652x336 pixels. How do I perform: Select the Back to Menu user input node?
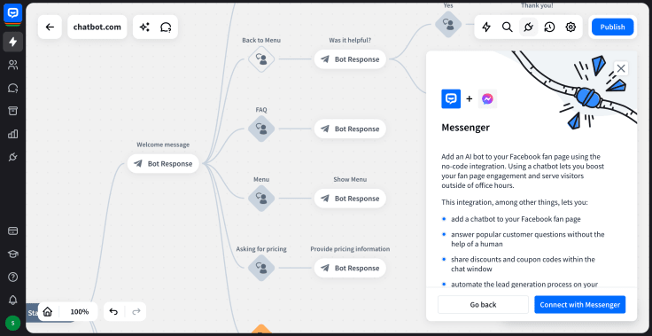(261, 59)
